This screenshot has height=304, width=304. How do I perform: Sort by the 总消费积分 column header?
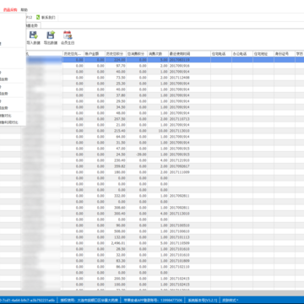point(137,54)
